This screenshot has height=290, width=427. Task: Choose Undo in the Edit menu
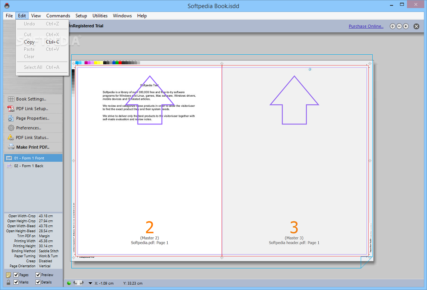click(x=42, y=23)
